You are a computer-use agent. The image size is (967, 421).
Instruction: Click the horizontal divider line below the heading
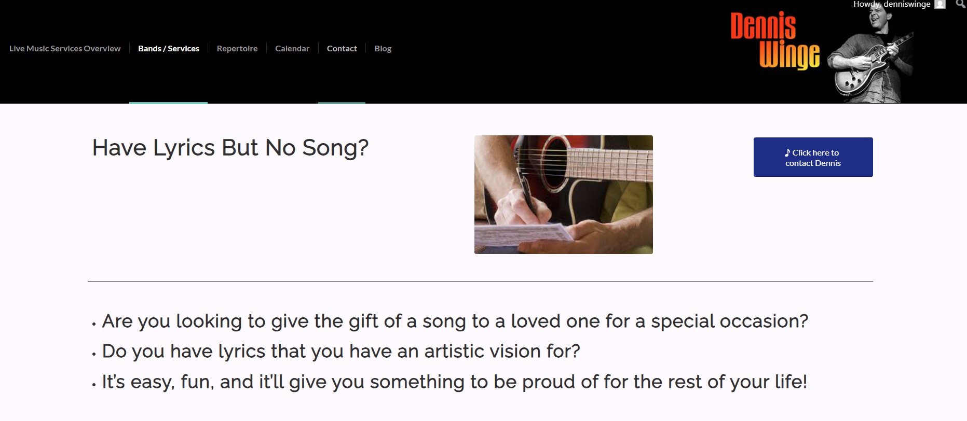tap(480, 282)
